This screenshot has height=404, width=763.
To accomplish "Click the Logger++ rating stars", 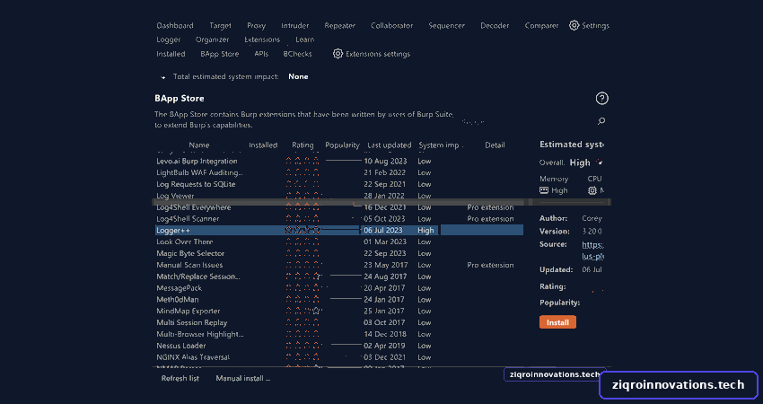I will [303, 230].
